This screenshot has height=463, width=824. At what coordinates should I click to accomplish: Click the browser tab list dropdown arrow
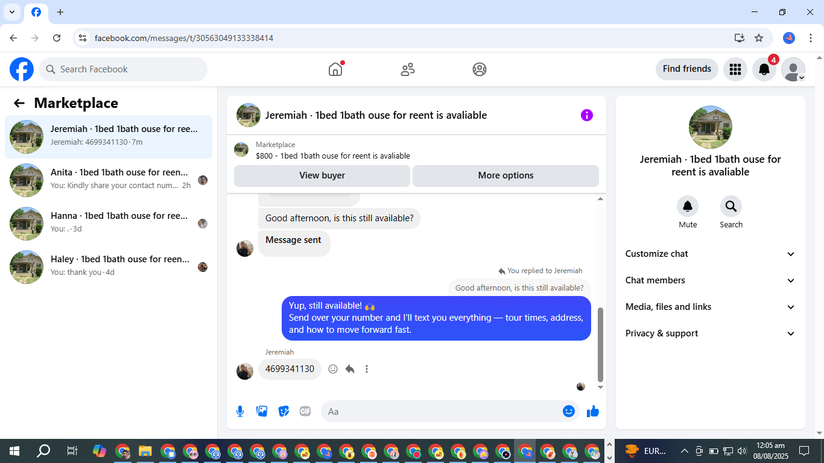12,12
